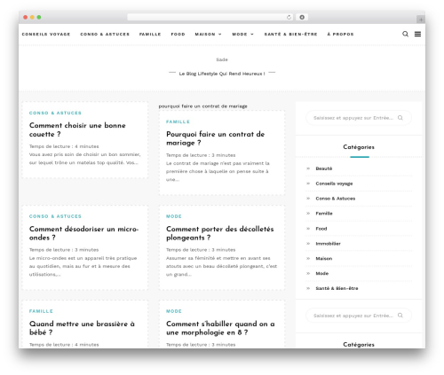Viewport: 444px width, 375px height.
Task: Open article Comment choisir une bonne couette
Action: pos(77,129)
